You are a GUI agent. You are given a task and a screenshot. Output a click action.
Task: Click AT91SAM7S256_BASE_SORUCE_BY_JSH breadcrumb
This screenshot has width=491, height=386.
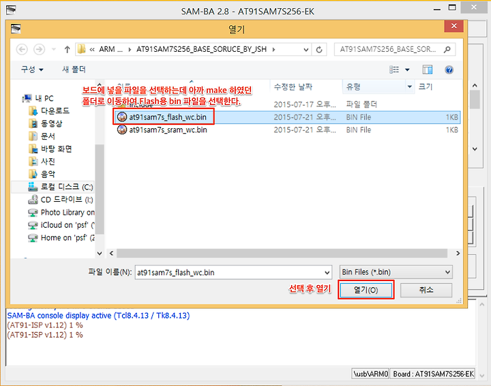(201, 50)
